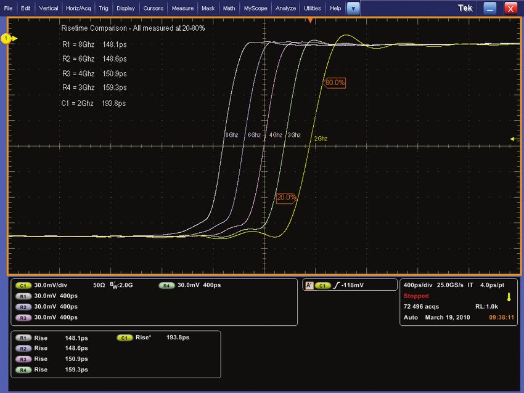This screenshot has width=524, height=393.
Task: Click the orange trigger position marker atop graticule
Action: click(311, 21)
